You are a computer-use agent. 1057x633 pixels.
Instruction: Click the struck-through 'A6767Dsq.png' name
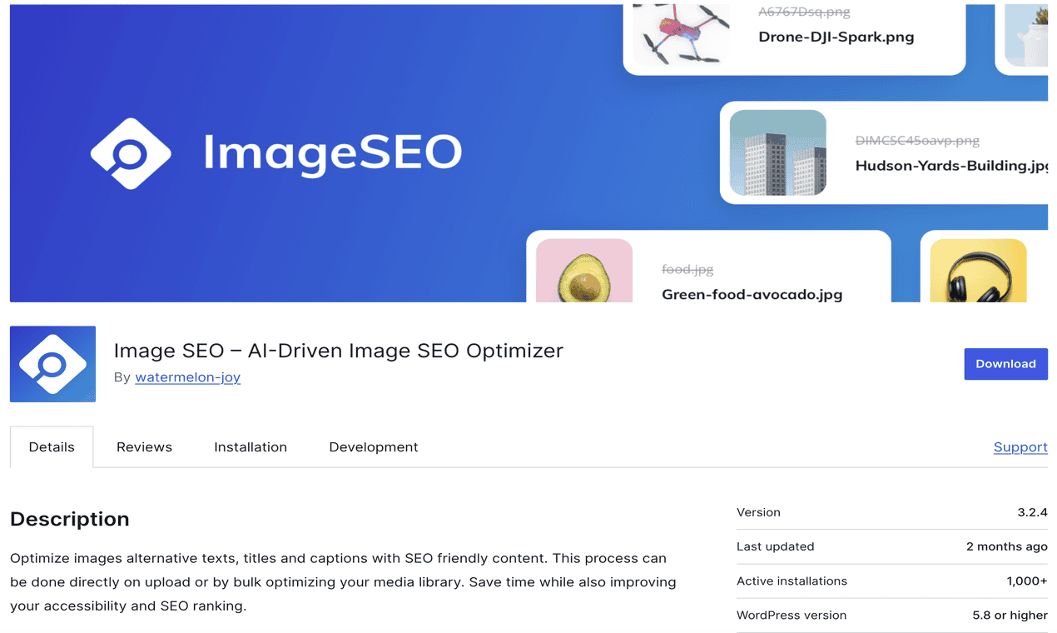(x=804, y=12)
